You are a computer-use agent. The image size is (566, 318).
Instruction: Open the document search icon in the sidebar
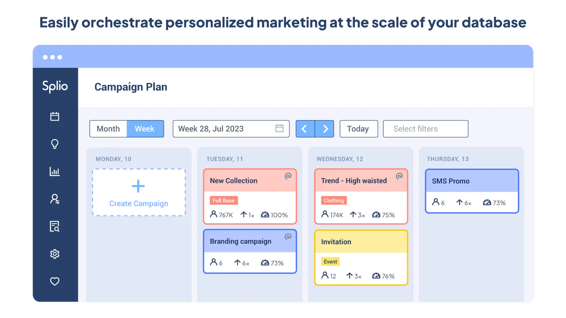click(54, 226)
